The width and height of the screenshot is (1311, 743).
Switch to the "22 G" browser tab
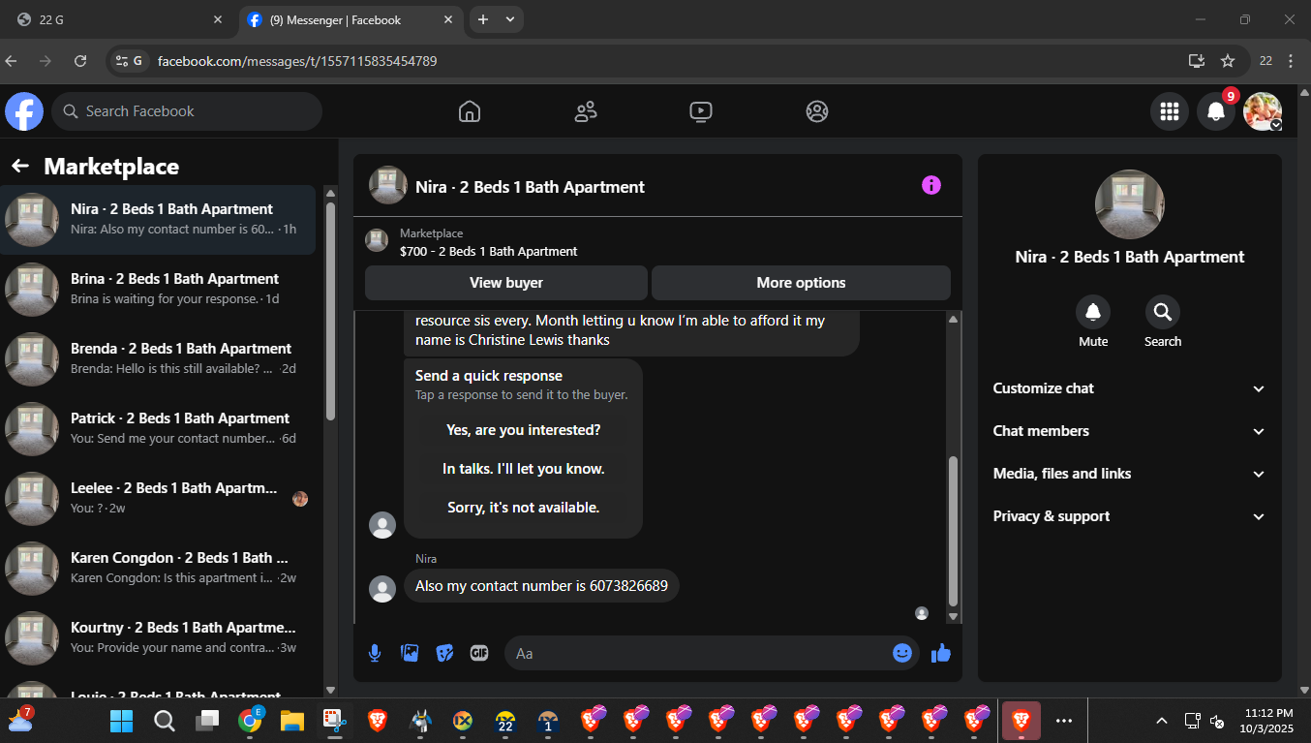[117, 19]
